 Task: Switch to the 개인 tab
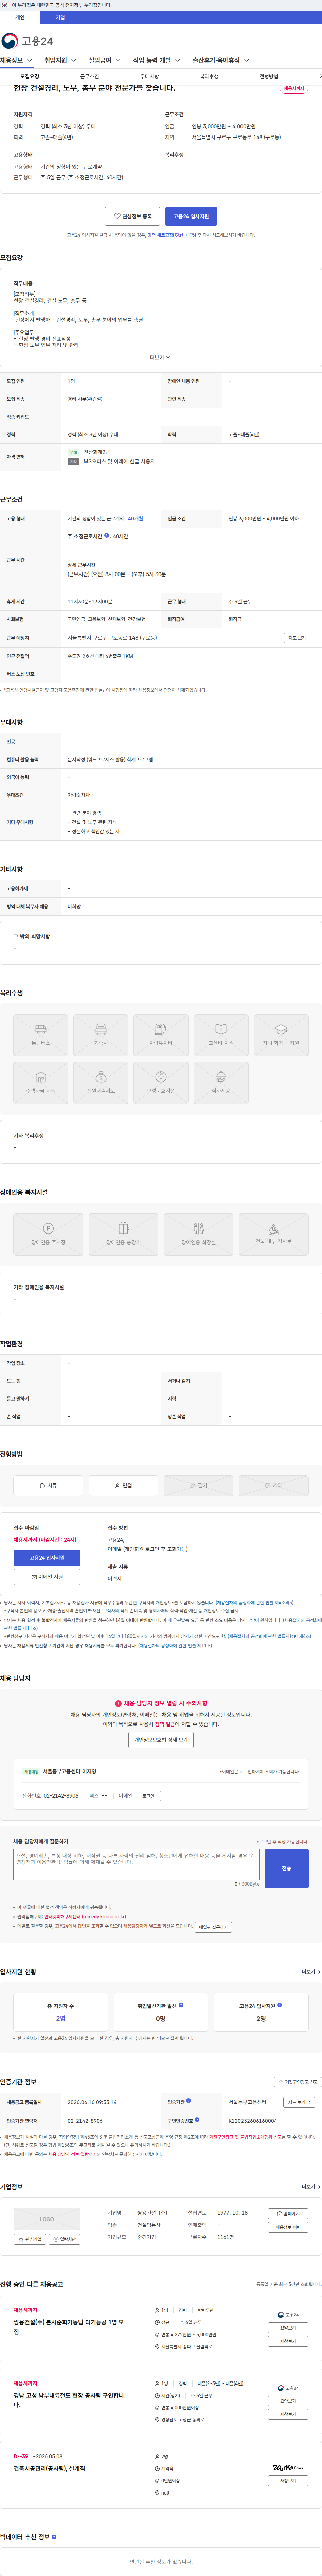pos(20,17)
